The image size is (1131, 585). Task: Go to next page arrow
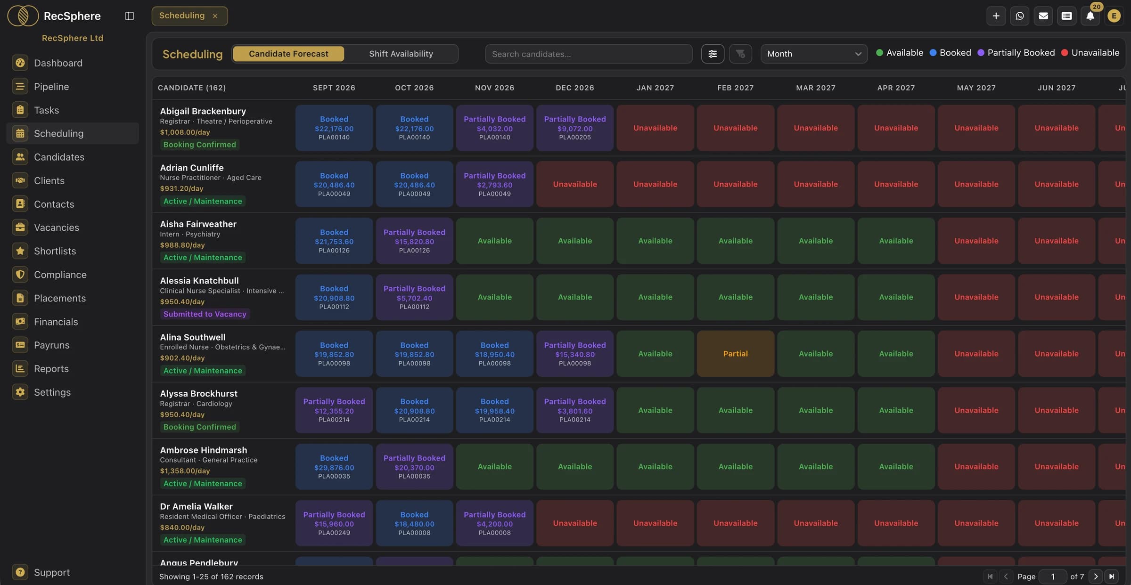(x=1096, y=577)
